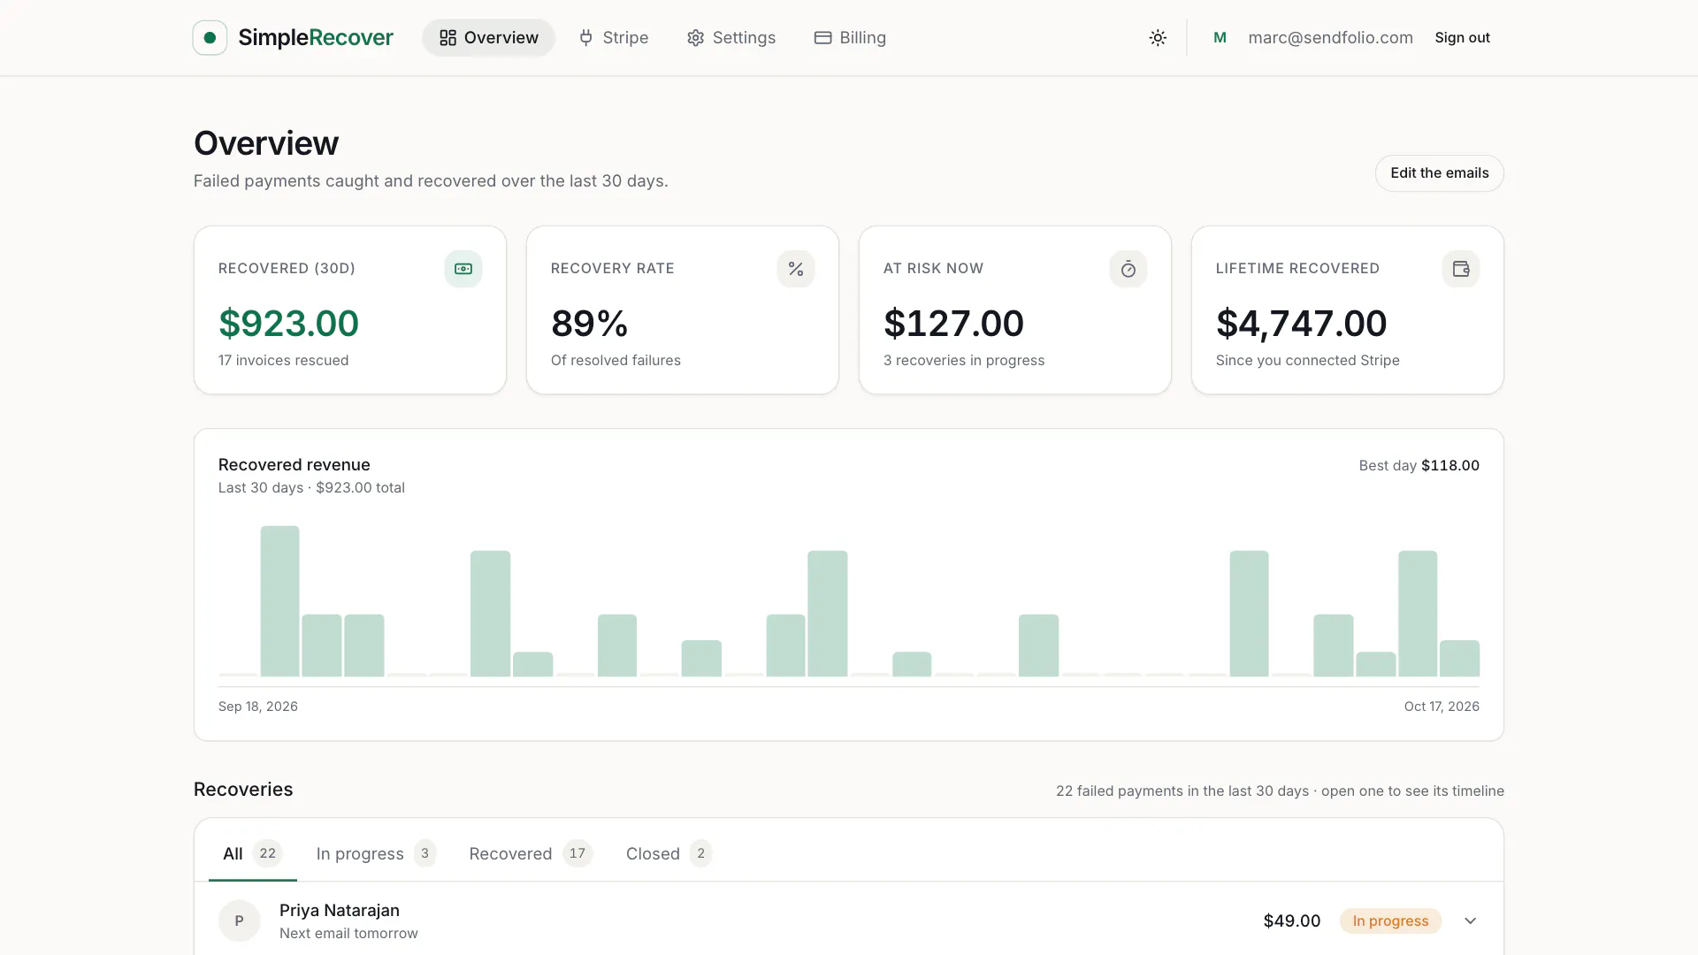Click Priya Natarajan's P avatar

click(x=239, y=921)
